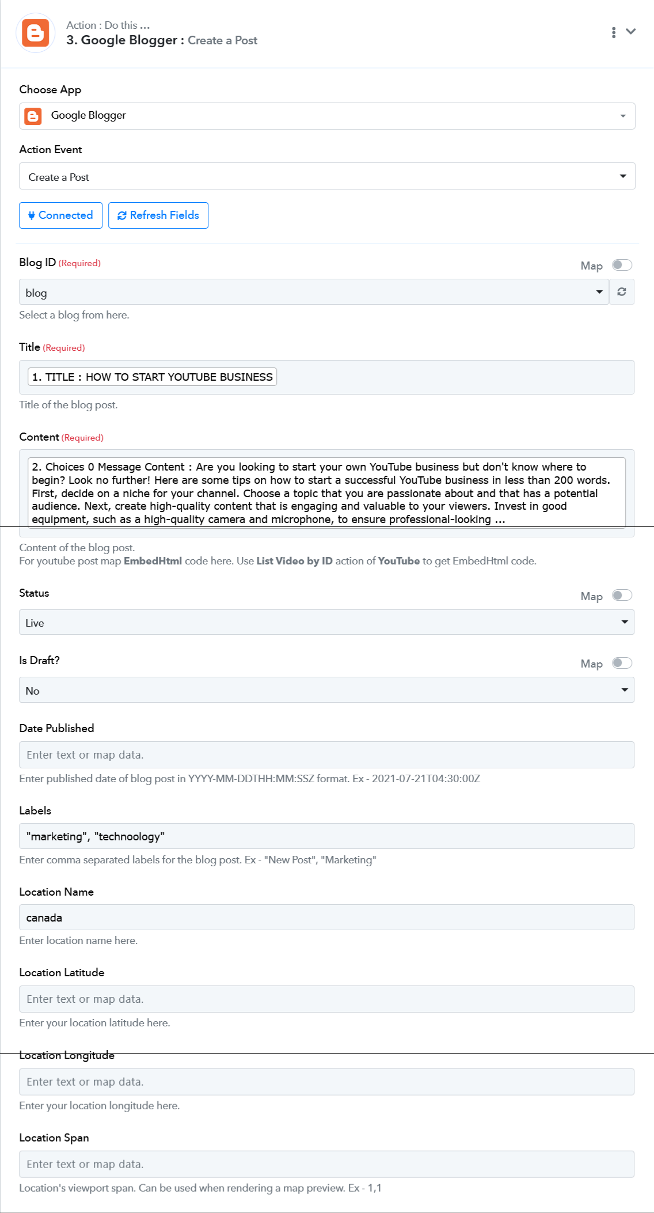Click the Labels input field
The height and width of the screenshot is (1213, 654).
coord(326,836)
